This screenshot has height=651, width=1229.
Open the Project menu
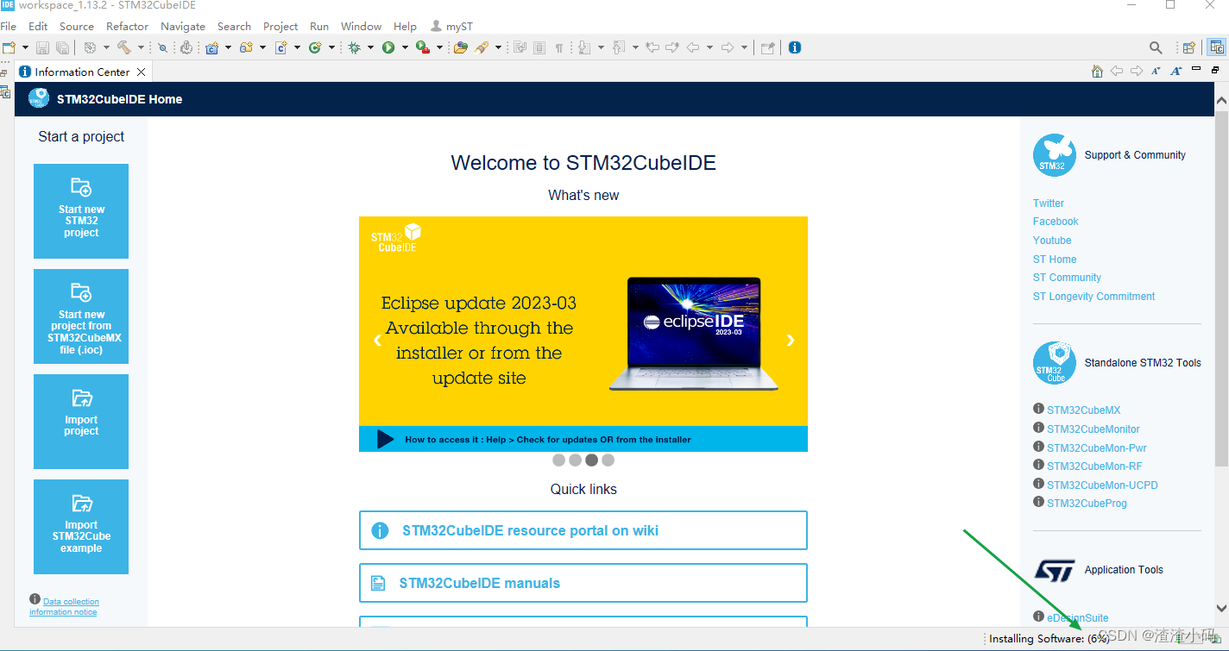click(x=280, y=26)
